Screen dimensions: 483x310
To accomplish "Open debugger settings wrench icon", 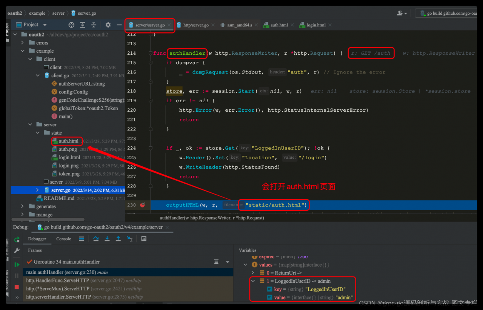I will (x=17, y=250).
